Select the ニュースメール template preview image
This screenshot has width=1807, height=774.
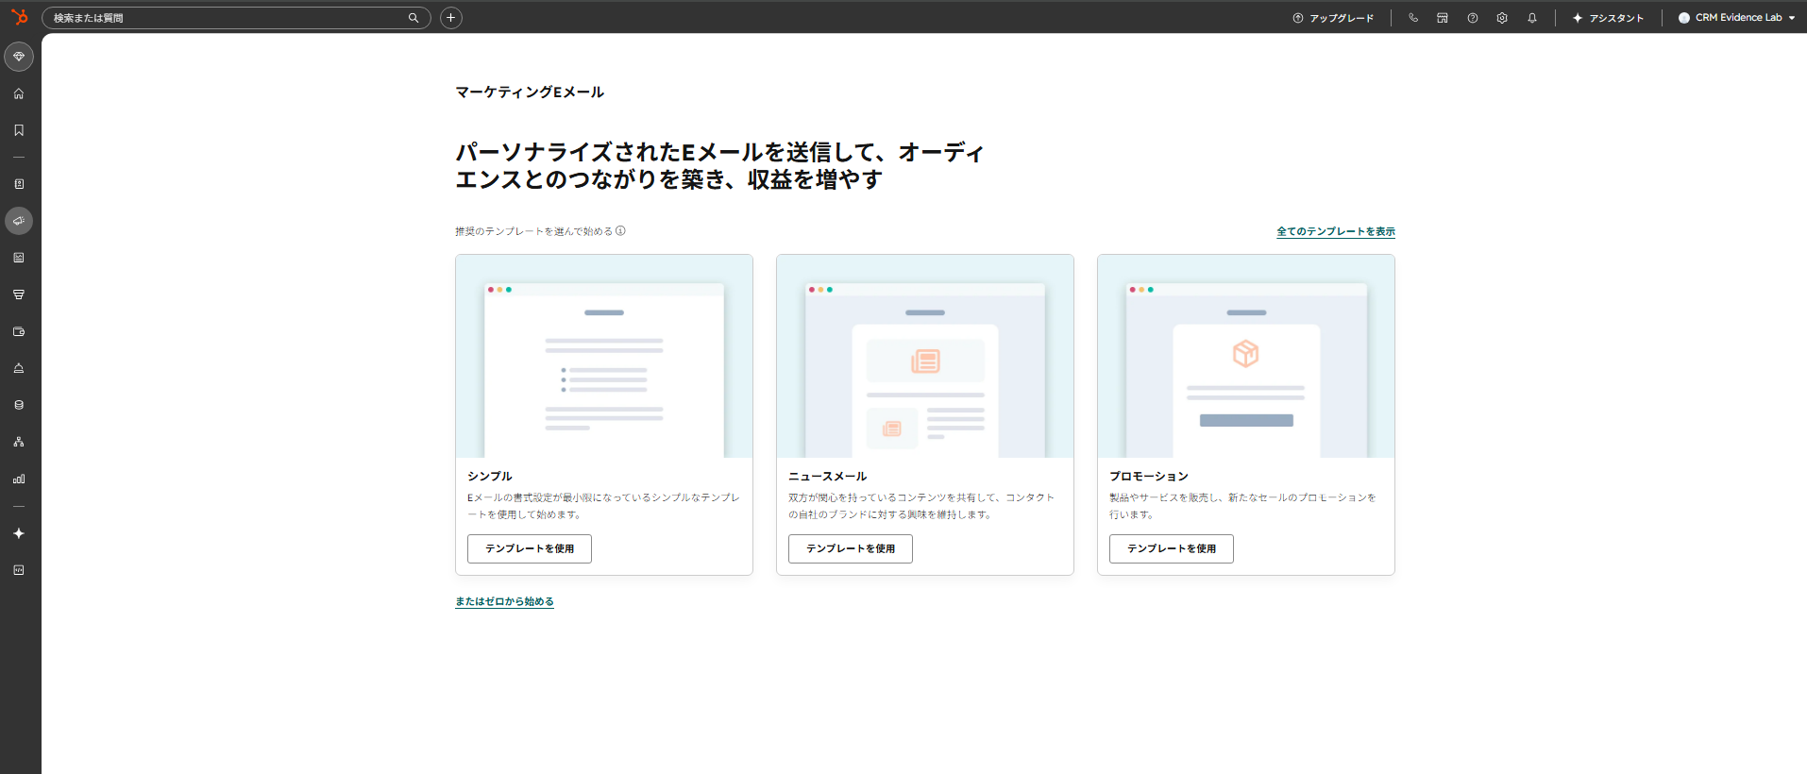[925, 356]
